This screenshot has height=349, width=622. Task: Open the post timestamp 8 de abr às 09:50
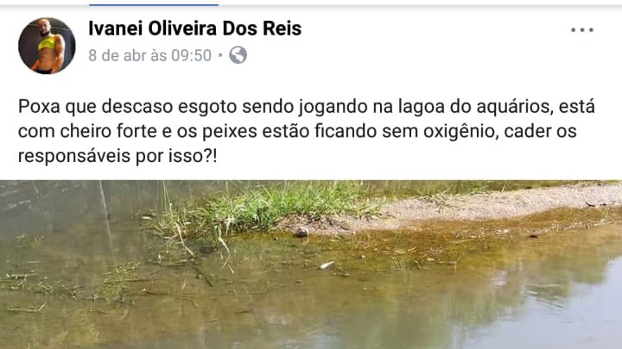pos(149,55)
